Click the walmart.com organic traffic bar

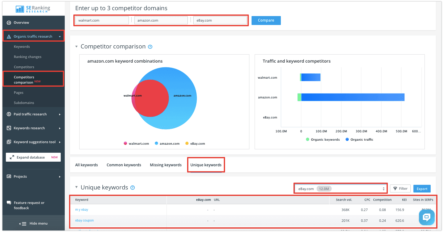tap(311, 77)
